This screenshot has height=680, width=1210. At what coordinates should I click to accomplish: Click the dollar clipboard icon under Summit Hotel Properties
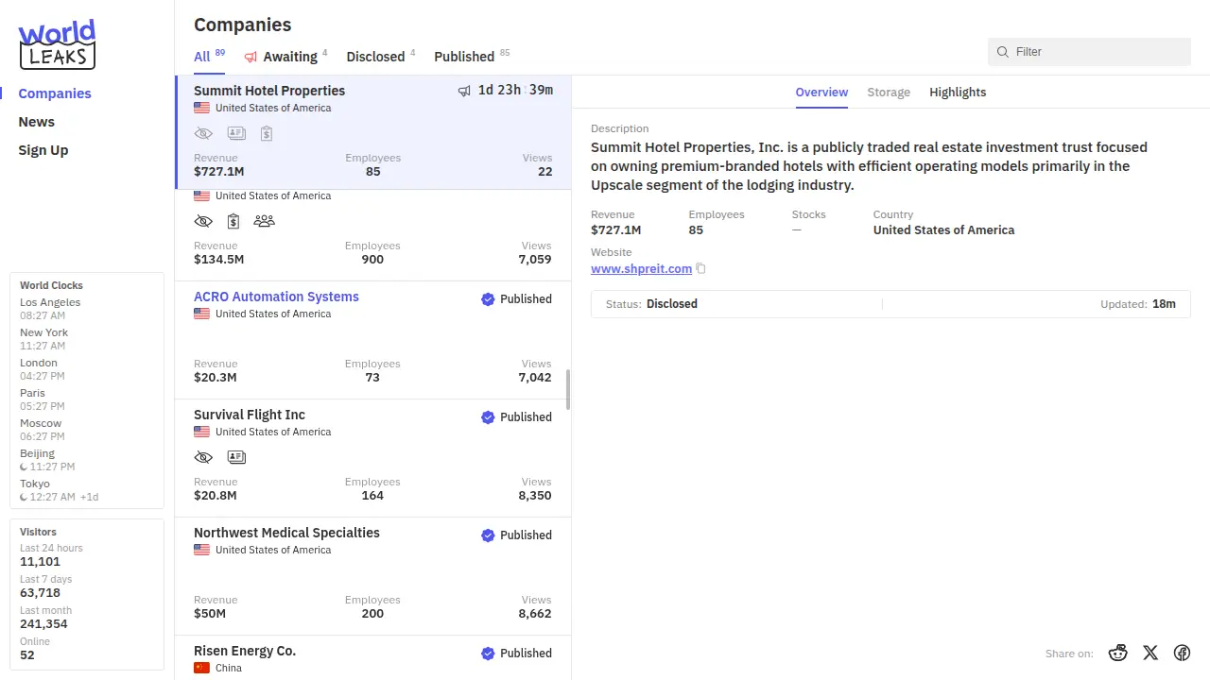(267, 134)
